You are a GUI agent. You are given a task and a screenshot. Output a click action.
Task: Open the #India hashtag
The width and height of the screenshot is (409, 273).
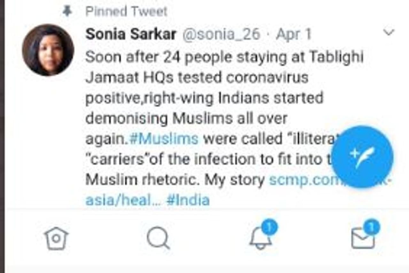[188, 200]
